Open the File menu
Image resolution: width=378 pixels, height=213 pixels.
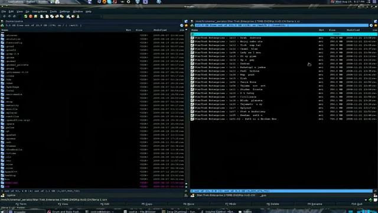(x=4, y=12)
